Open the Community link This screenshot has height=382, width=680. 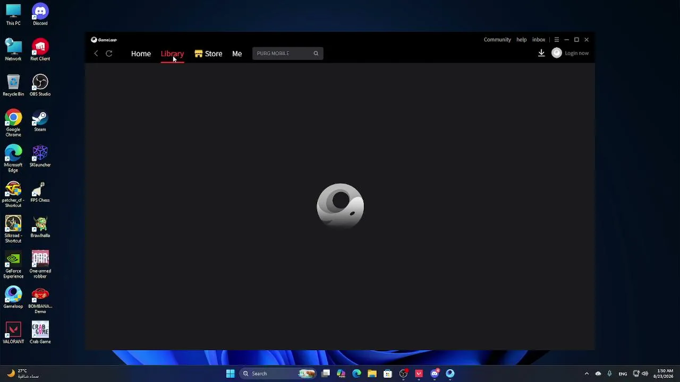[x=497, y=40]
